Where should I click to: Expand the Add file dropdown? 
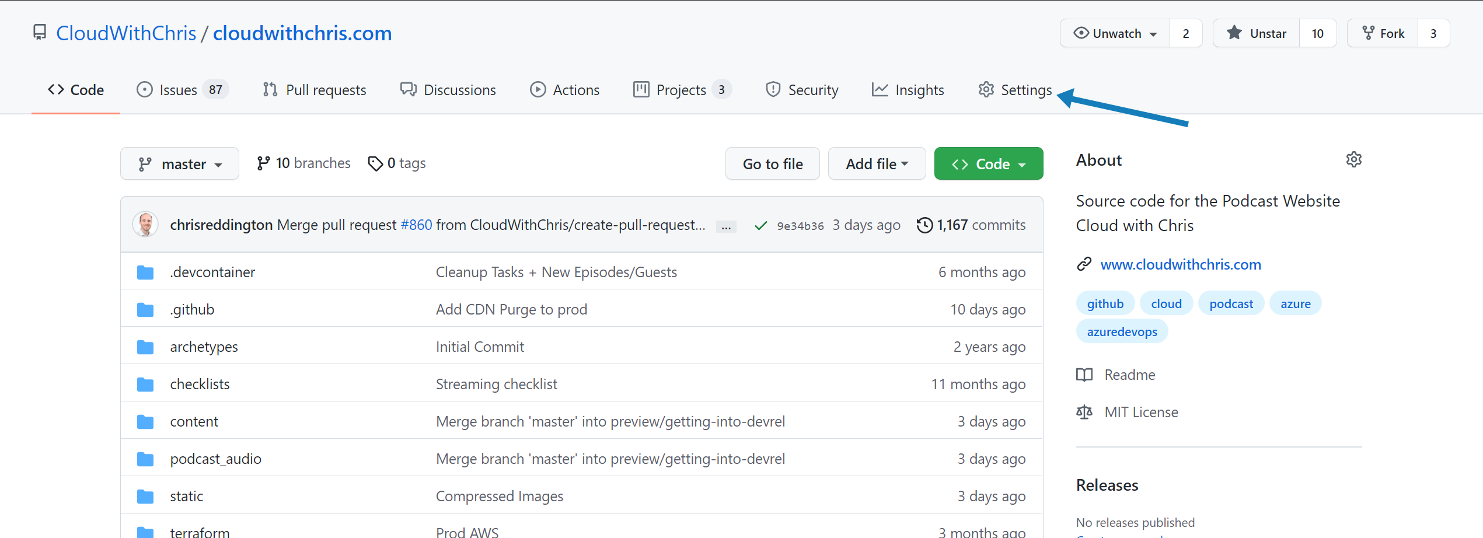[876, 163]
